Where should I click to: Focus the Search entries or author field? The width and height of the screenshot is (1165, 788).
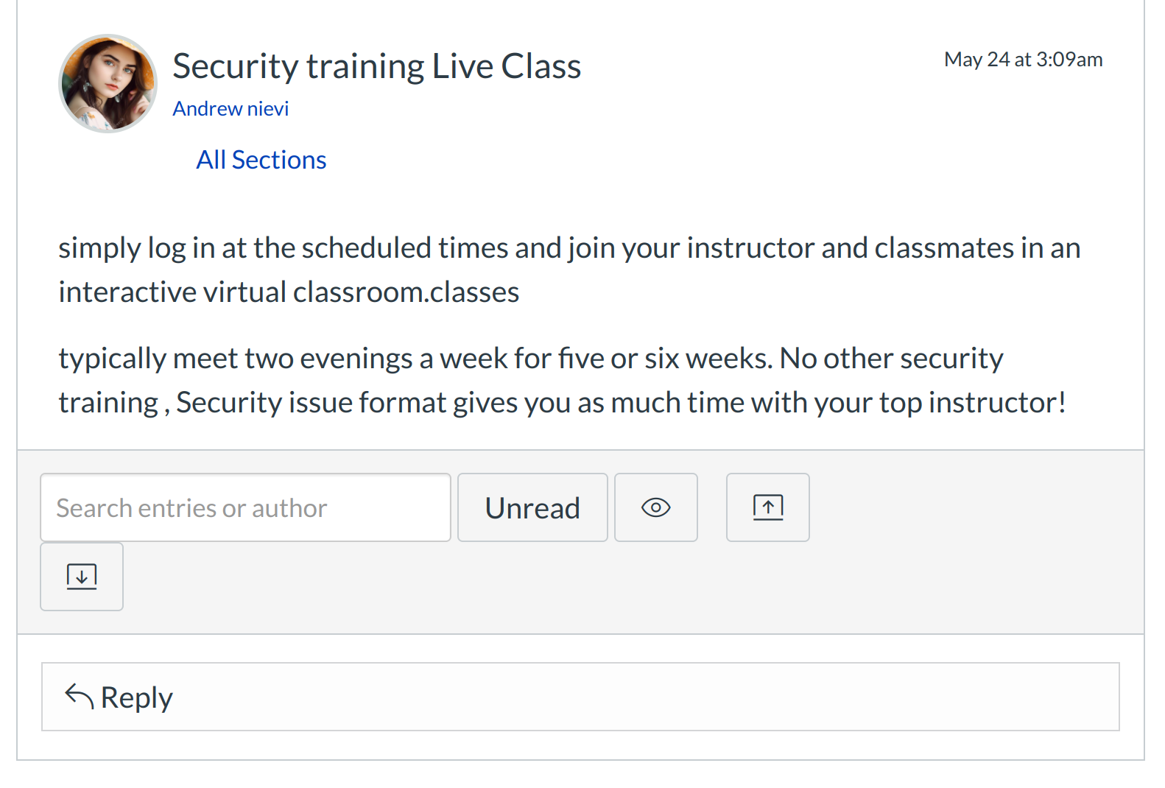coord(245,507)
